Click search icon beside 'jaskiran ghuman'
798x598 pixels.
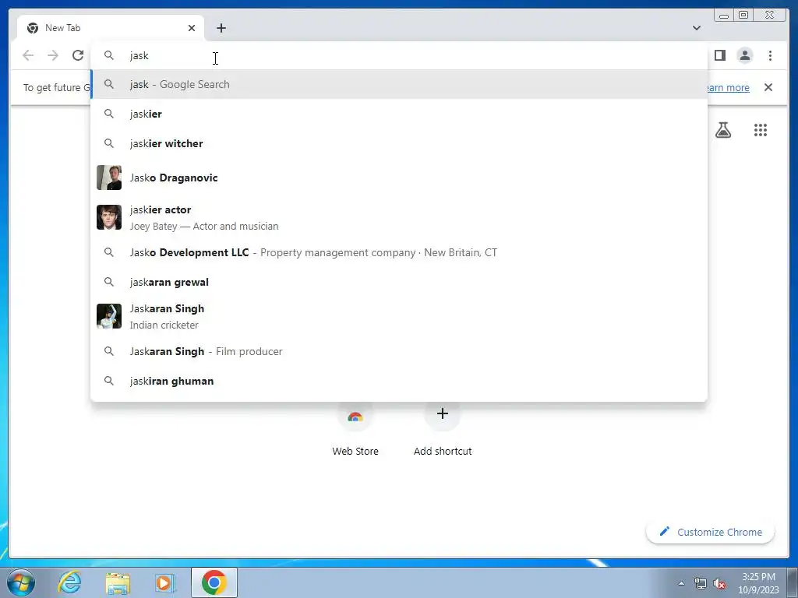[109, 381]
